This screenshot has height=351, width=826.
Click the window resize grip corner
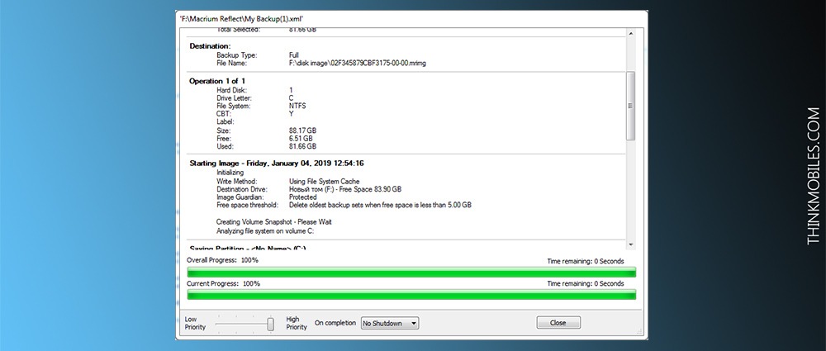[641, 334]
